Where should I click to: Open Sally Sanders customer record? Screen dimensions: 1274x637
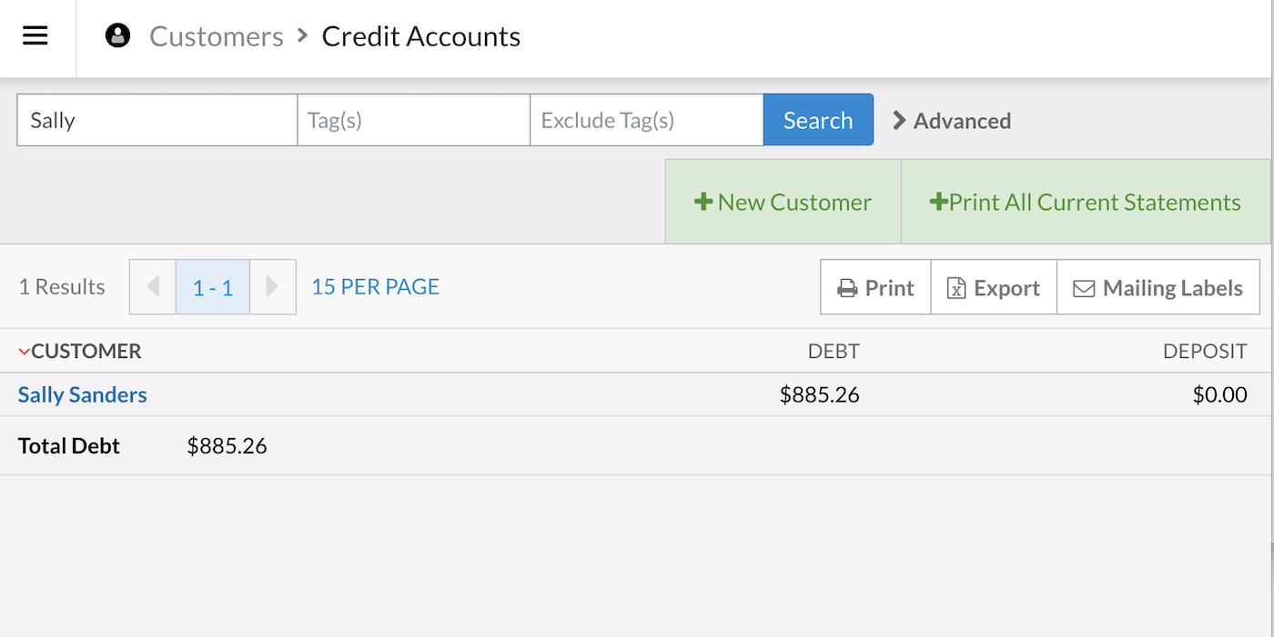(x=83, y=394)
